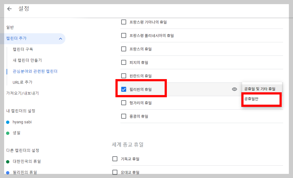Navigate back using the arrow icon

click(x=9, y=9)
